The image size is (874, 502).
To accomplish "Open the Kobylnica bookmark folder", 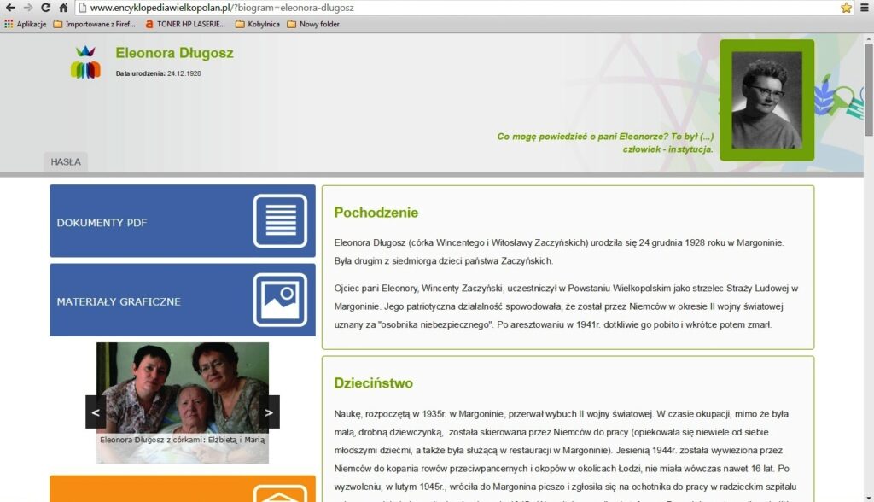I will [x=258, y=24].
